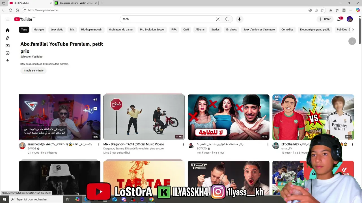Open Edge Copilot sidebar icon

(x=358, y=10)
